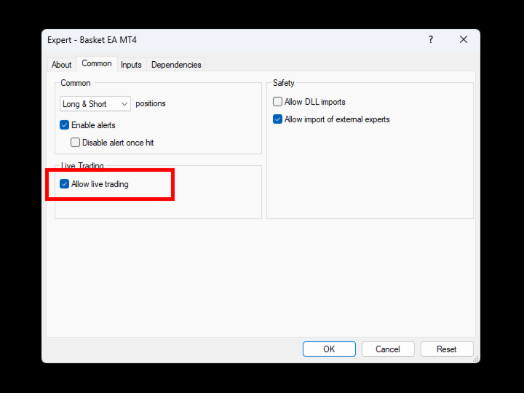
Task: Click the Safety group heading
Action: 283,83
